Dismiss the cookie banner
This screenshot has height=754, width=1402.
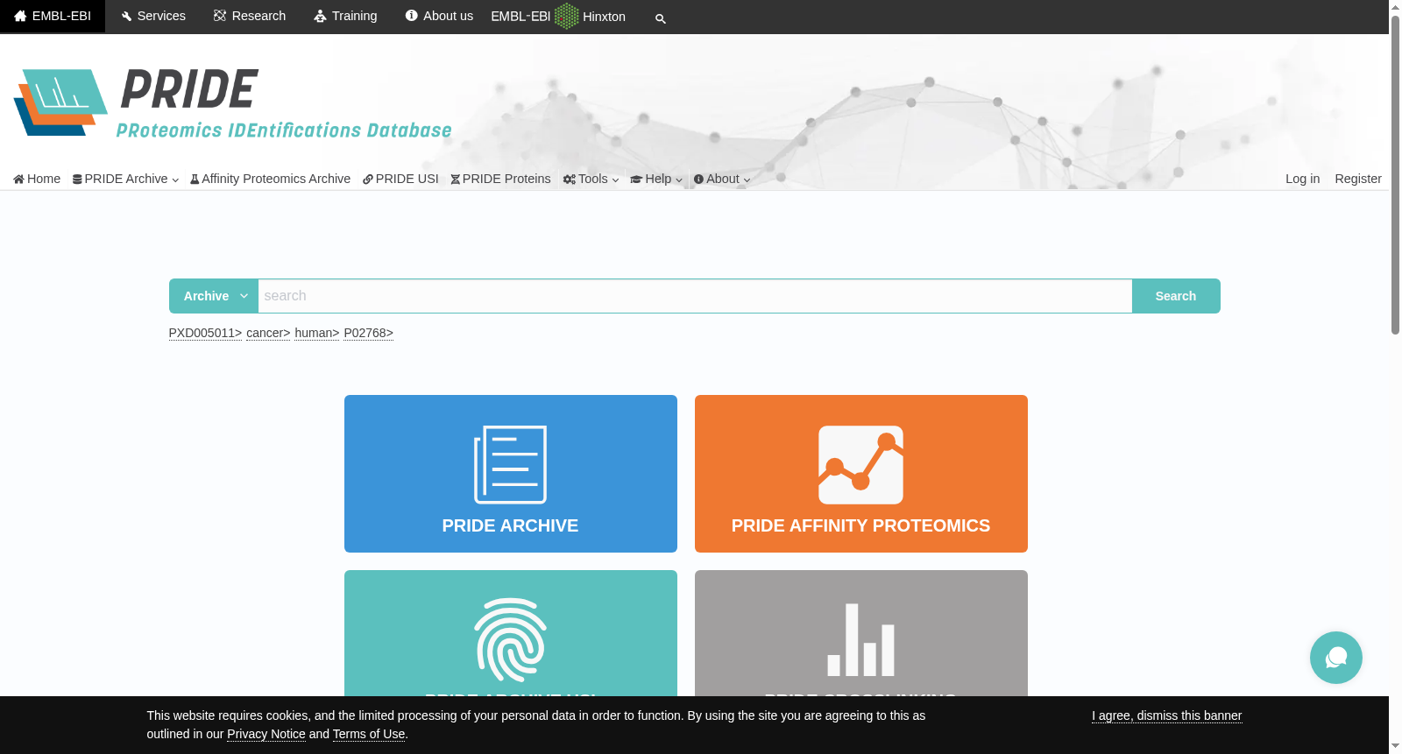tap(1166, 715)
